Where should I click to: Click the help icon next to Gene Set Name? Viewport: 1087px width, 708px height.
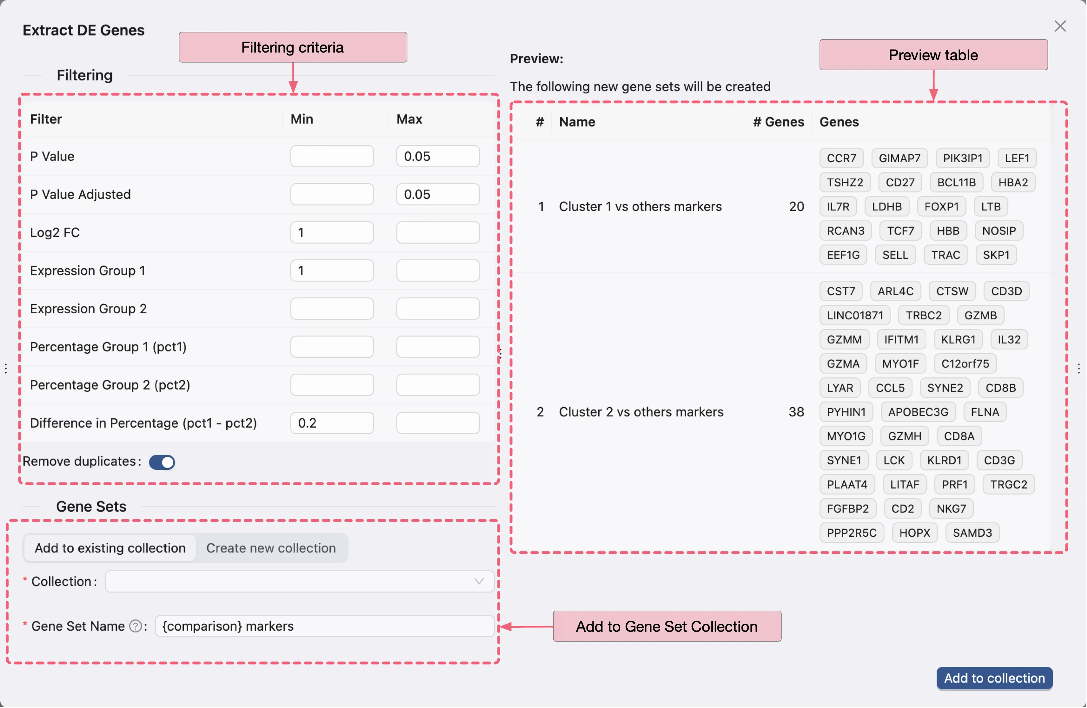[x=135, y=626]
